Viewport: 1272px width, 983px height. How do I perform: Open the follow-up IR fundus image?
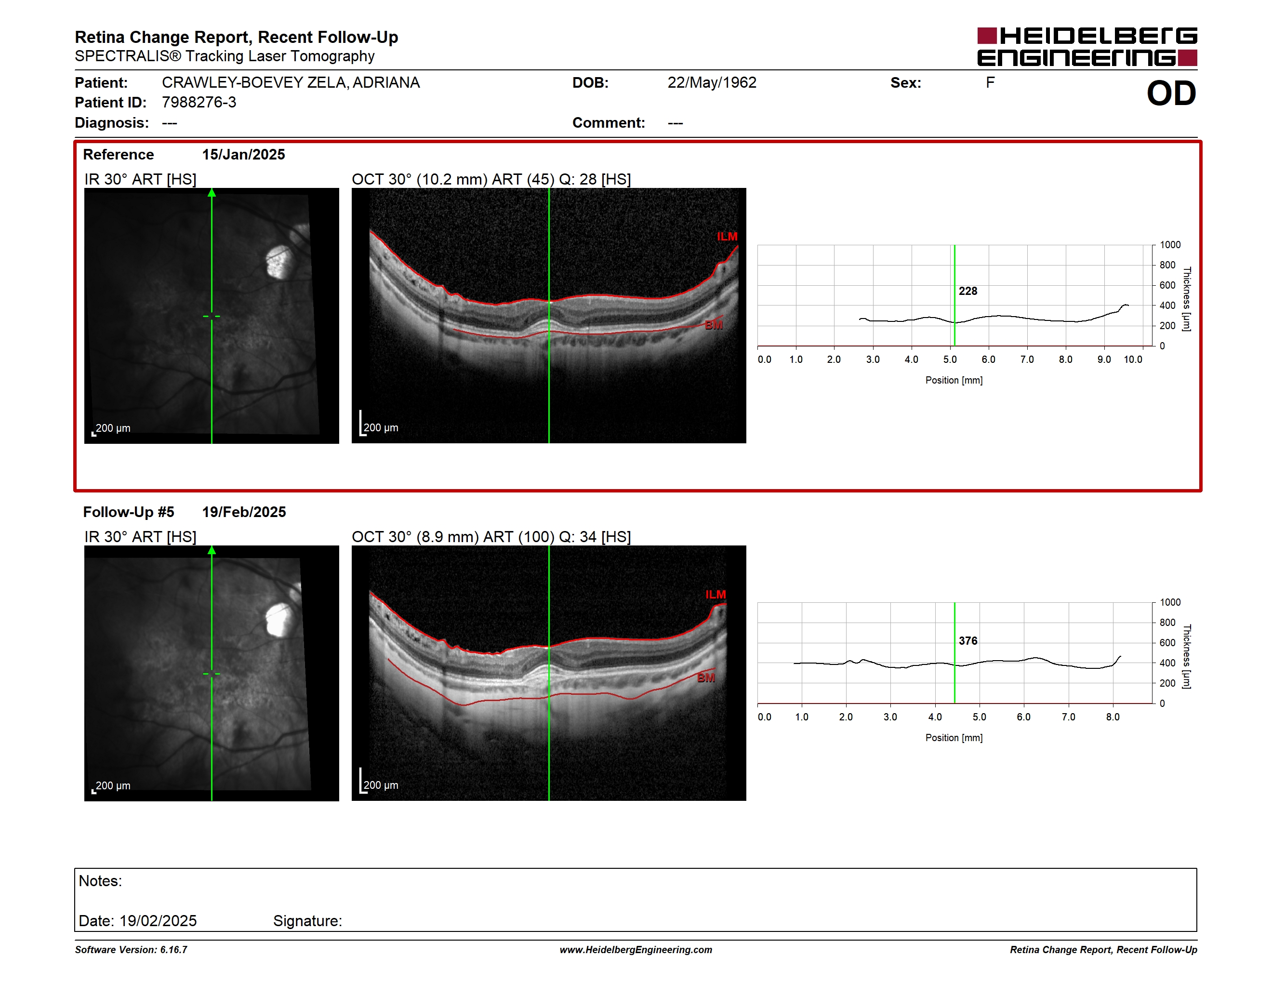point(212,673)
